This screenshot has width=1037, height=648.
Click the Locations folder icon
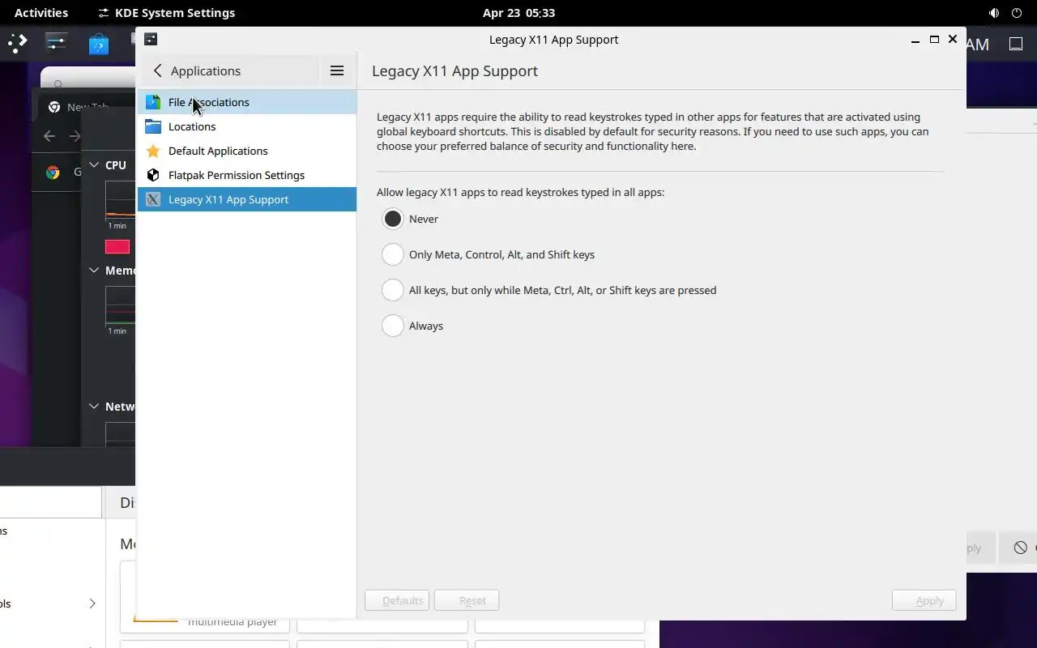(x=153, y=126)
